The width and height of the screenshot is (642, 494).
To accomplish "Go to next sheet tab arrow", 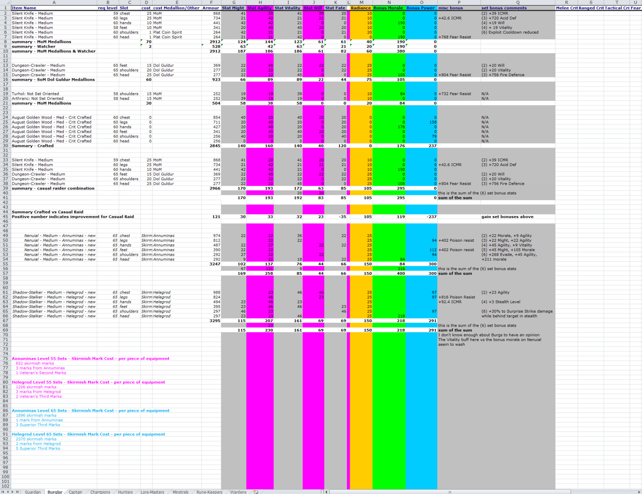I will pyautogui.click(x=12, y=492).
